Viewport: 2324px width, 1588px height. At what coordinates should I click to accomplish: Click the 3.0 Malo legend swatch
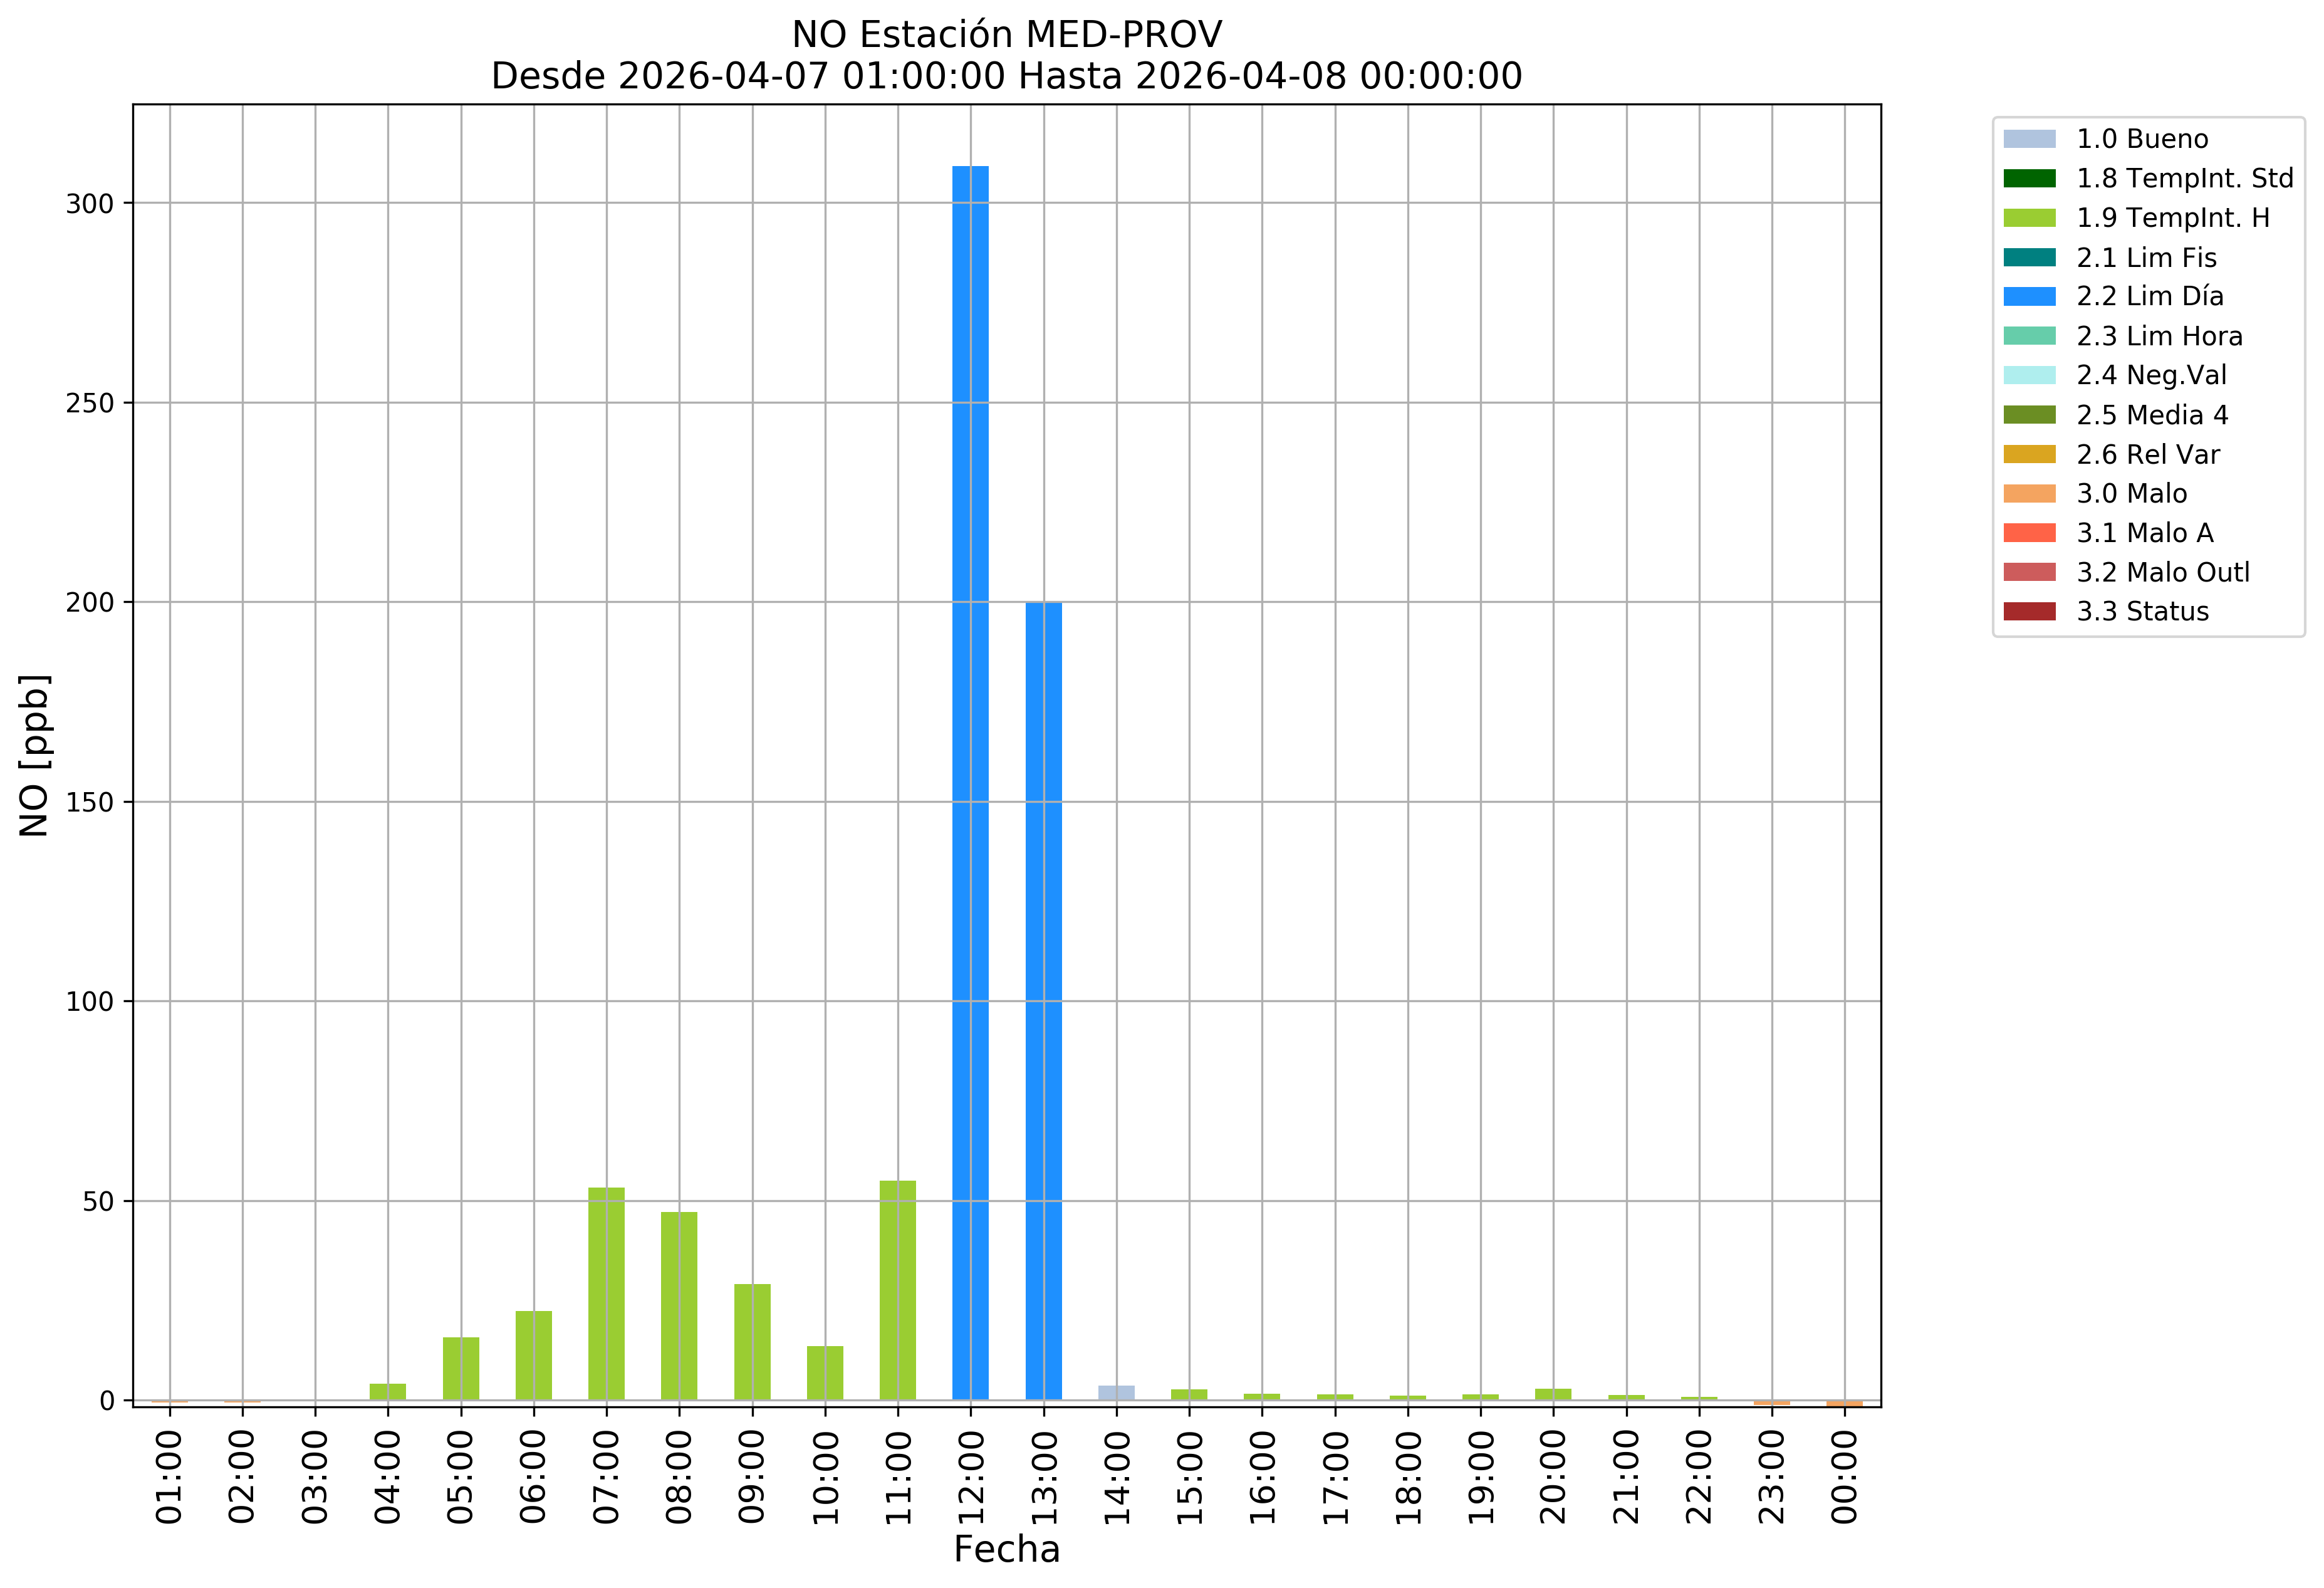click(x=2029, y=494)
